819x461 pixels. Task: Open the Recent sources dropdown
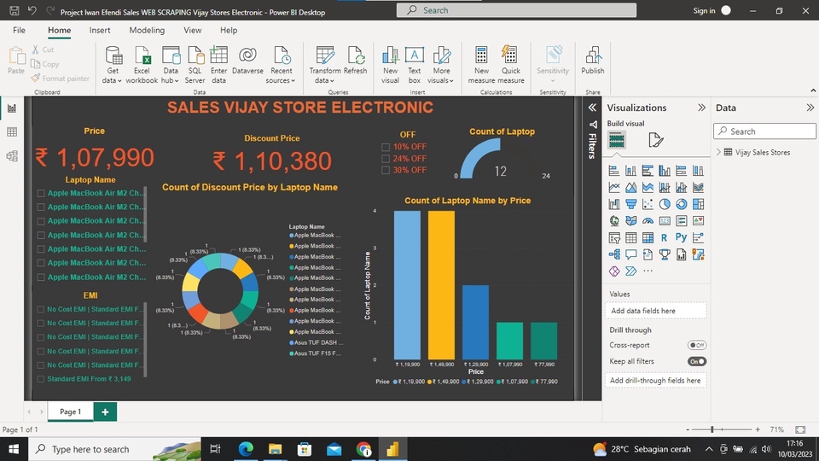coord(281,65)
